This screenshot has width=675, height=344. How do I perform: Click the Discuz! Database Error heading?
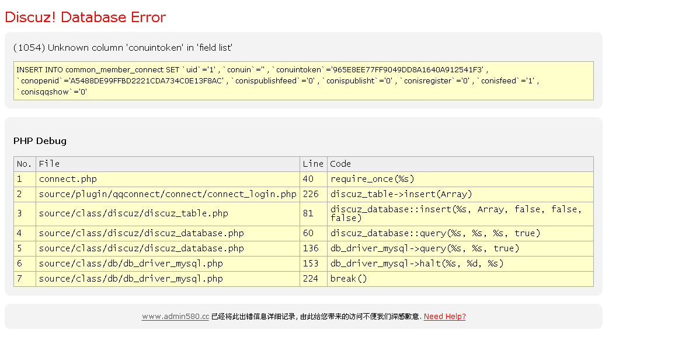[85, 17]
